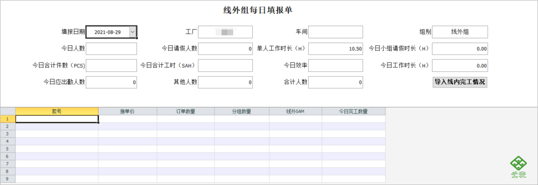Select the 订单数量 column header
This screenshot has width=538, height=185.
pyautogui.click(x=186, y=112)
